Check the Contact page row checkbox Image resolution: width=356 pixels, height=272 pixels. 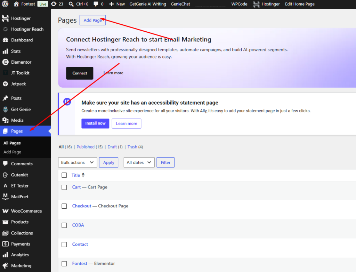pyautogui.click(x=64, y=245)
